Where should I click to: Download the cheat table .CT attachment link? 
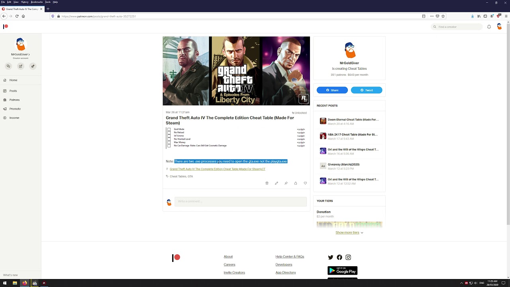pyautogui.click(x=218, y=169)
